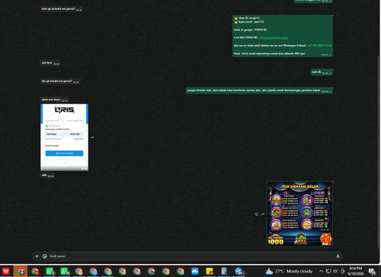381x277 pixels.
Task: Open the weather widget showing 27°C Mostly cloudy
Action: [289, 271]
